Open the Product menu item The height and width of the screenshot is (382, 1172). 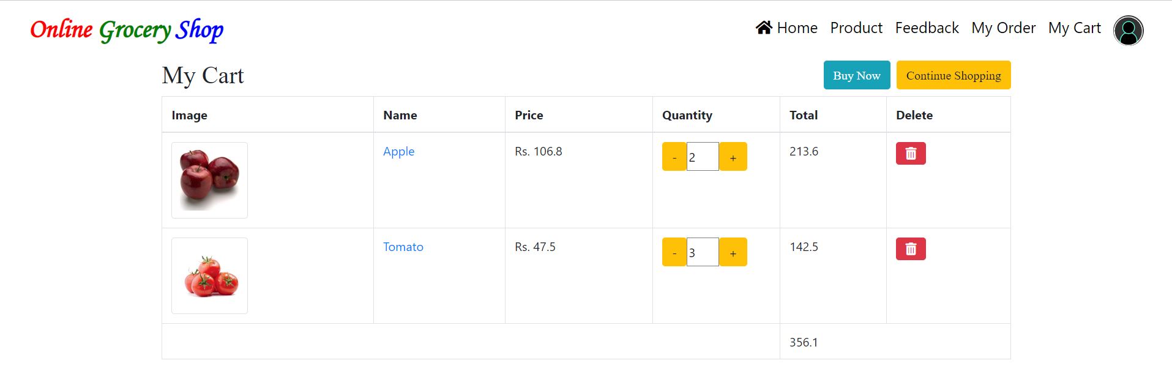(x=856, y=28)
